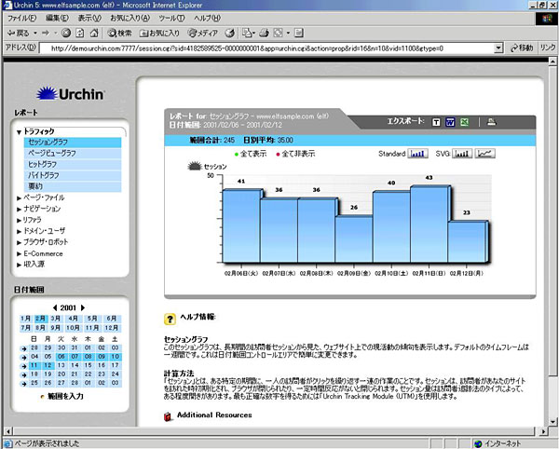Open the ページビューグラフ report

56,153
